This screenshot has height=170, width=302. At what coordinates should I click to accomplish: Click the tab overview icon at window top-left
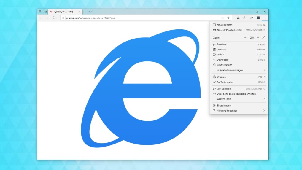40,12
